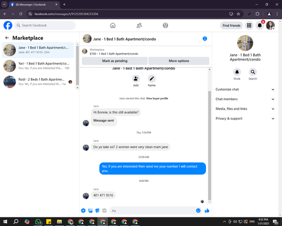The image size is (282, 226).
Task: Open the profile circle icon in top navigation
Action: pos(165,25)
